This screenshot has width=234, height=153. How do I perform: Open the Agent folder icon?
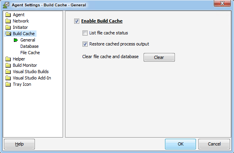[x=8, y=15]
